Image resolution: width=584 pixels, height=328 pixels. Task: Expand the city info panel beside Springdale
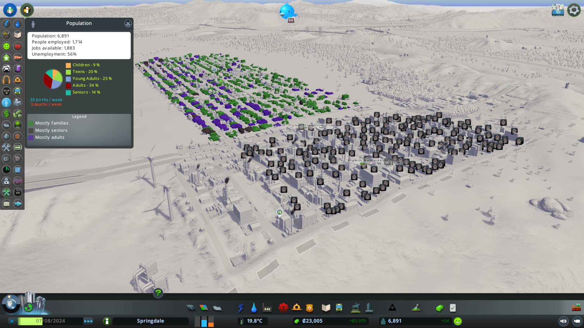[x=107, y=321]
